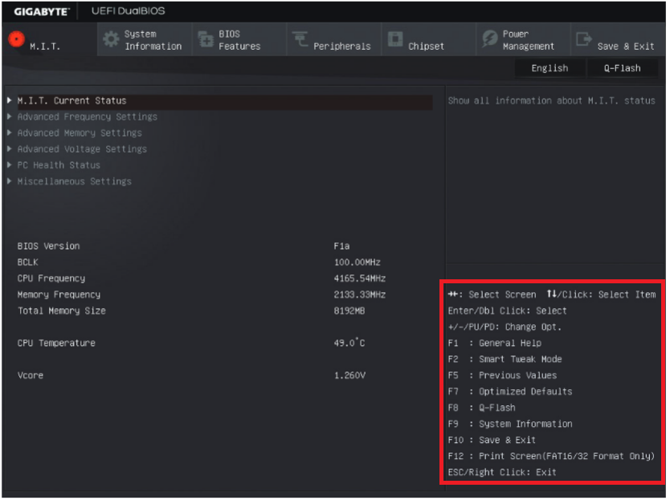Click the System Information gear icon
670x500 pixels.
click(x=111, y=39)
